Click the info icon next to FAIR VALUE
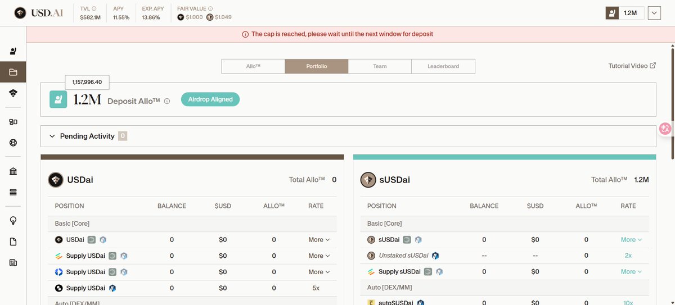The height and width of the screenshot is (305, 675). point(210,8)
